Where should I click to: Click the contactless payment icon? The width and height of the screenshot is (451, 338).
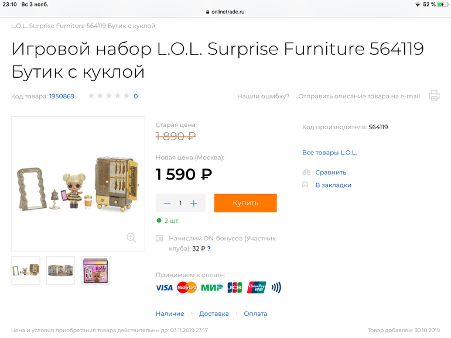click(276, 287)
